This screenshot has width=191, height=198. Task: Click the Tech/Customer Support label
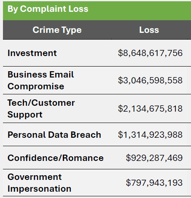coord(41,109)
